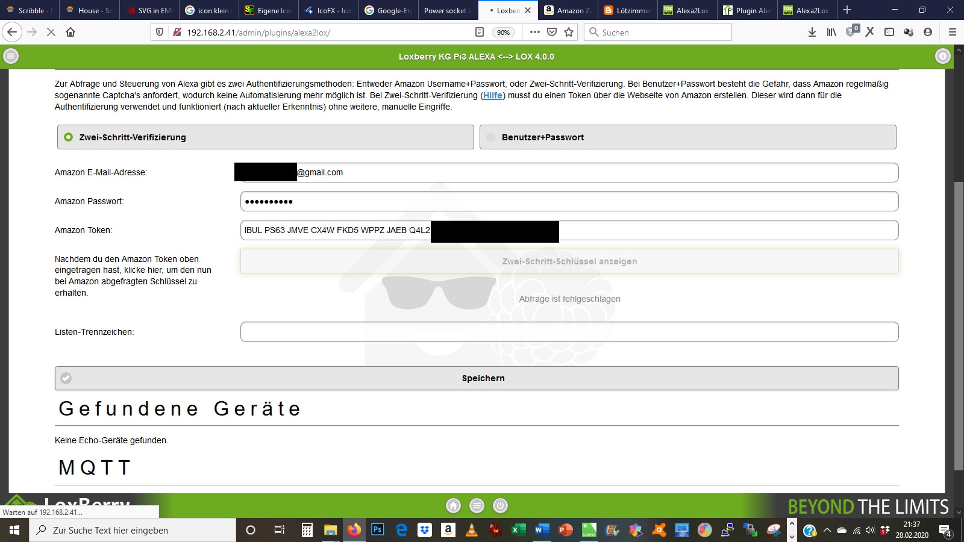Go back to the previous page
The width and height of the screenshot is (964, 542).
click(12, 32)
